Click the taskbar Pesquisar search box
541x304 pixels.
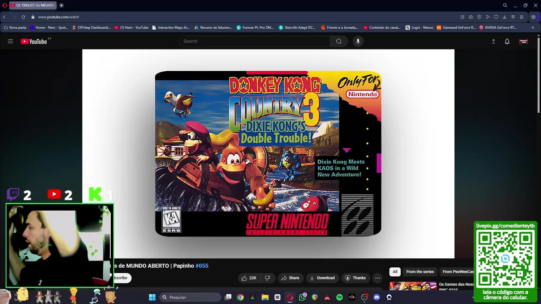point(190,297)
